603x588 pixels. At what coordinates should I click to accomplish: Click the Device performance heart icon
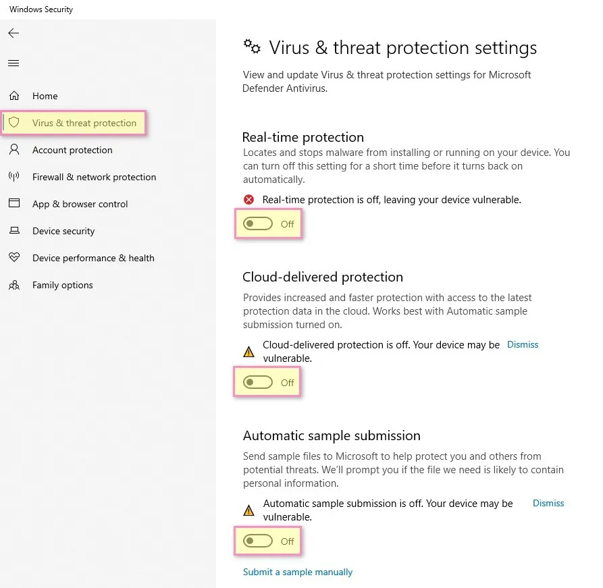pos(14,258)
